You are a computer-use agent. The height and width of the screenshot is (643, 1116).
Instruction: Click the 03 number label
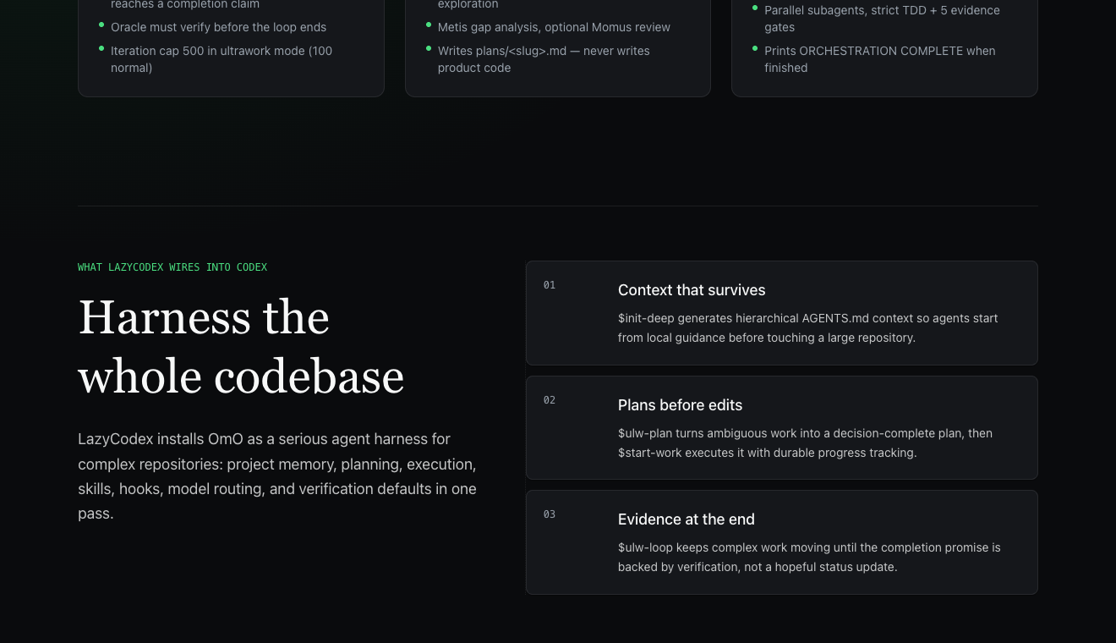[x=550, y=514]
